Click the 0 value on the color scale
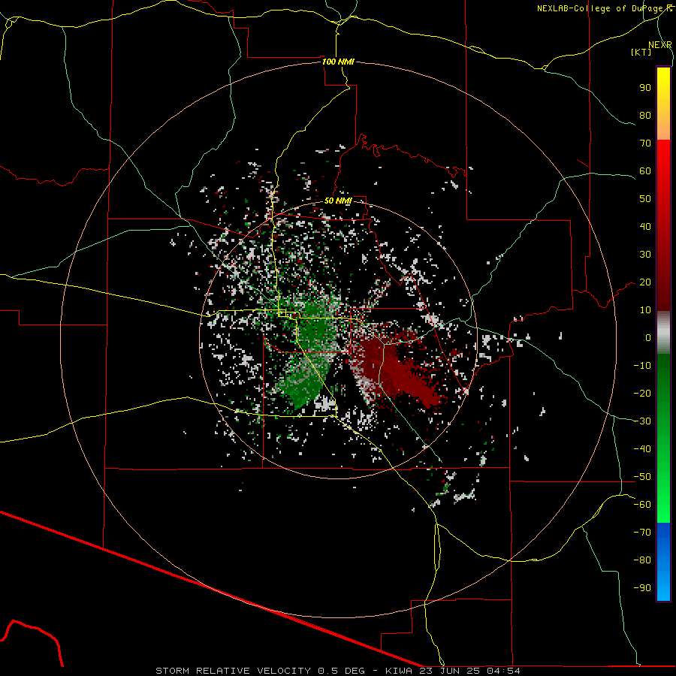The image size is (676, 676). (648, 337)
